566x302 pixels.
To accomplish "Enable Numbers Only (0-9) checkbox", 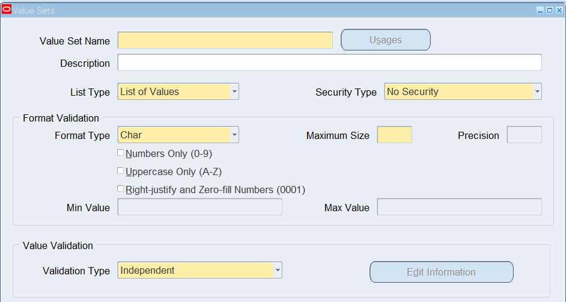I will (x=121, y=153).
